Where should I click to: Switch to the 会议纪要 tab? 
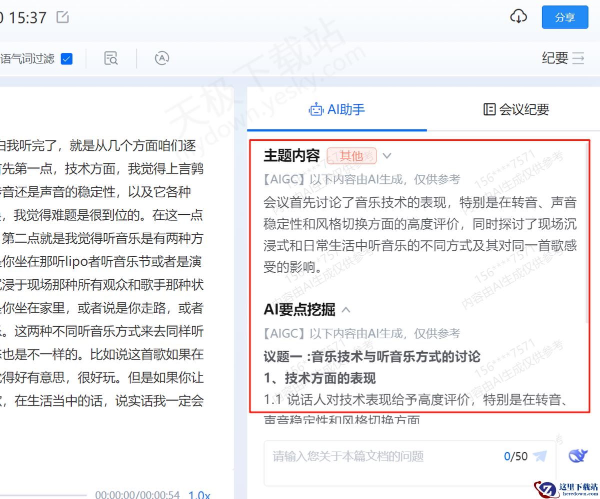click(514, 110)
